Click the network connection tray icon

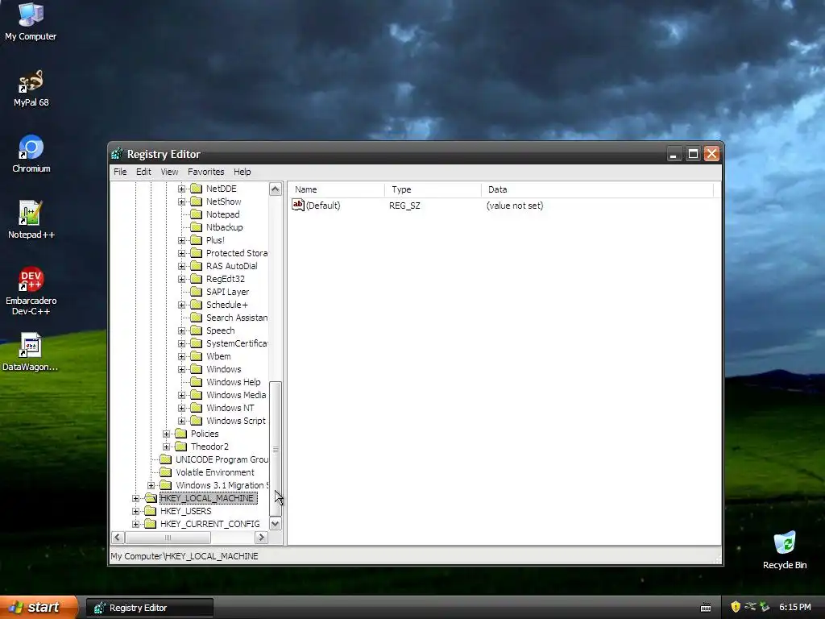click(750, 607)
